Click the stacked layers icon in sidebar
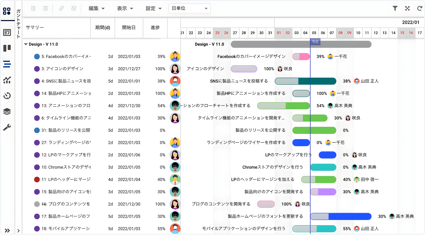Viewport: 425px width, 235px height. click(x=7, y=112)
